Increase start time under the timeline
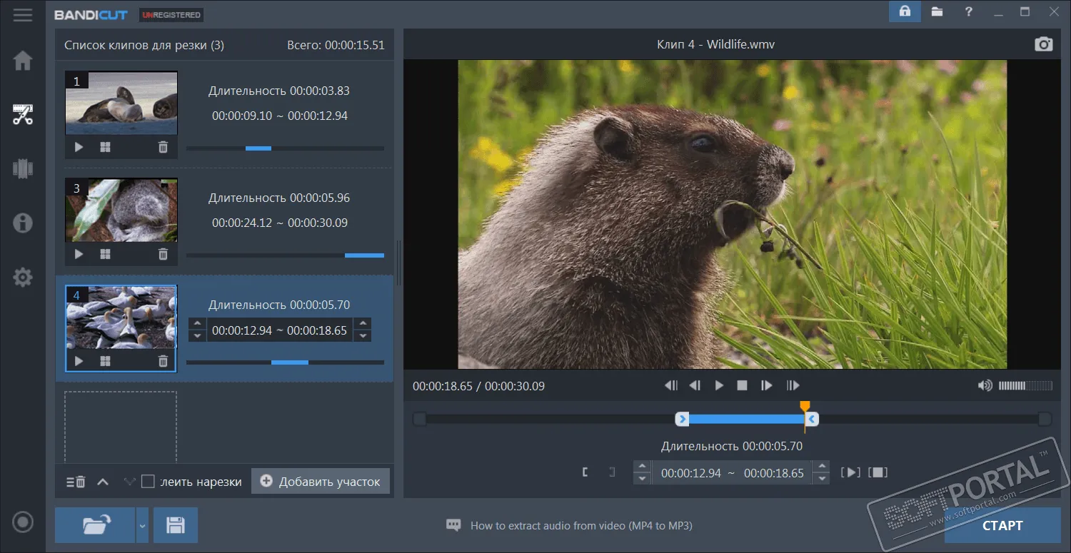 point(642,467)
